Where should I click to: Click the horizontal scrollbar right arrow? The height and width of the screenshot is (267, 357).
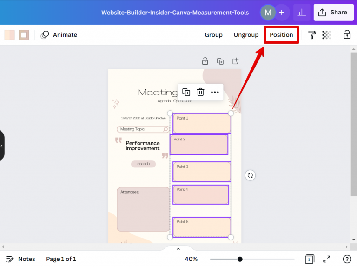coord(347,247)
